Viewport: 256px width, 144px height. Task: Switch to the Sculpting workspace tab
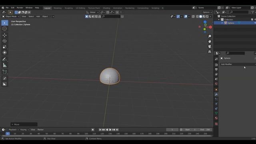69,8
